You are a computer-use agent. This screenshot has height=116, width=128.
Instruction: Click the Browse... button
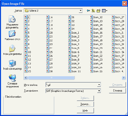[x=85, y=104]
